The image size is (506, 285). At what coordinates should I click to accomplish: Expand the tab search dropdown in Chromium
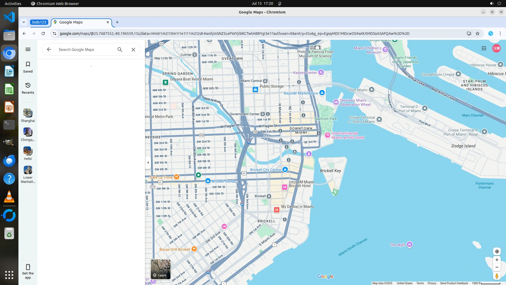click(24, 22)
